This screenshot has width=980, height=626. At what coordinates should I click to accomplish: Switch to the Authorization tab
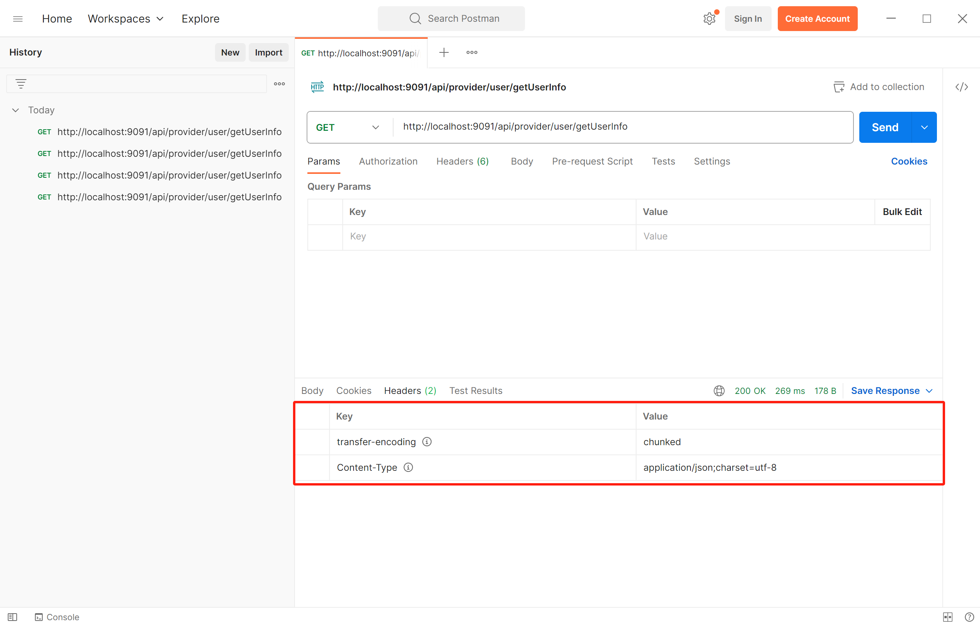[388, 161]
